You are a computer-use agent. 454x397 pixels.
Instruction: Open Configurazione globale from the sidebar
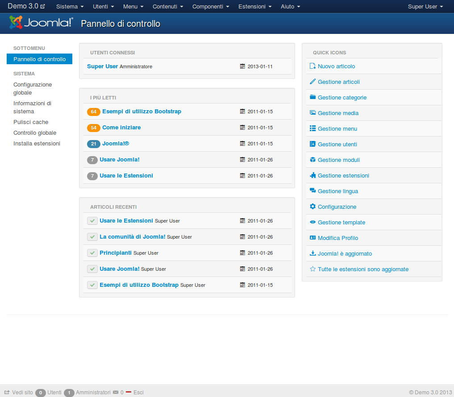[33, 88]
